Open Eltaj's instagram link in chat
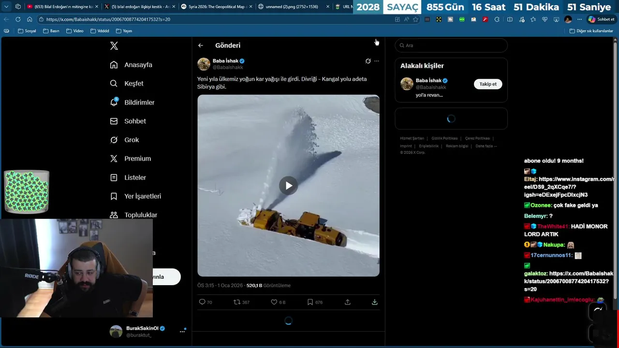Viewport: 619px width, 348px height. click(x=569, y=187)
